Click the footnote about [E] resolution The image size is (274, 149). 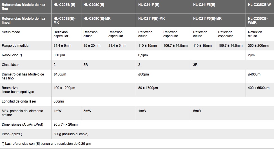pyautogui.click(x=46, y=144)
